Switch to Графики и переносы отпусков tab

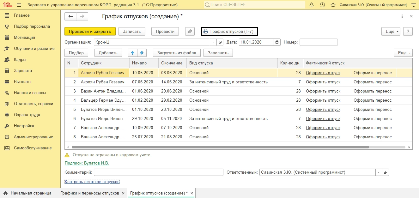point(89,193)
